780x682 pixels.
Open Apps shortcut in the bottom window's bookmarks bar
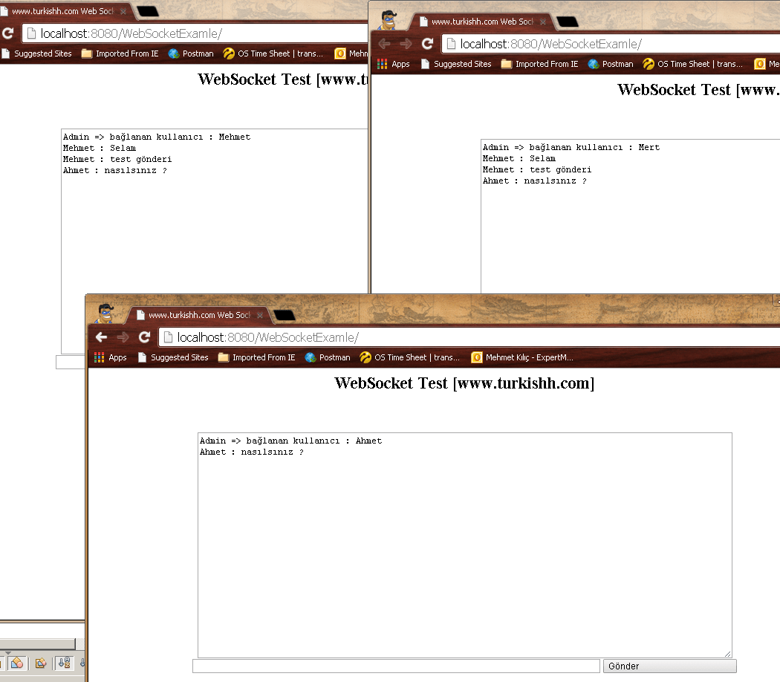coord(110,357)
